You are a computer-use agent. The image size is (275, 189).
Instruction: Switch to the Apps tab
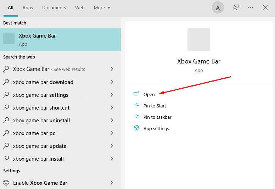pyautogui.click(x=28, y=8)
